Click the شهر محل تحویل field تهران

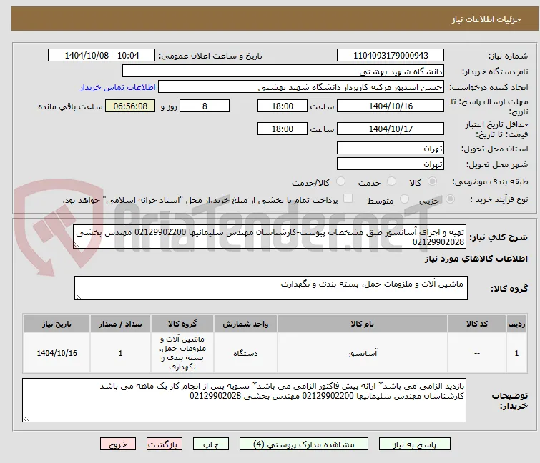[x=391, y=164]
